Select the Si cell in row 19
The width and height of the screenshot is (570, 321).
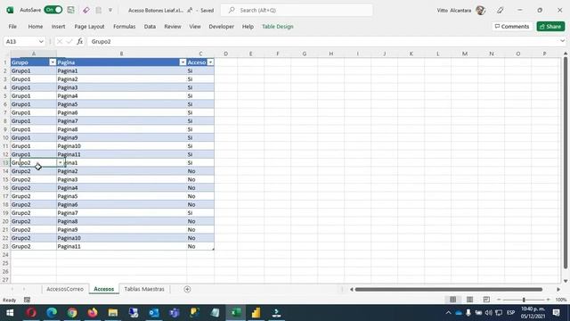click(200, 213)
